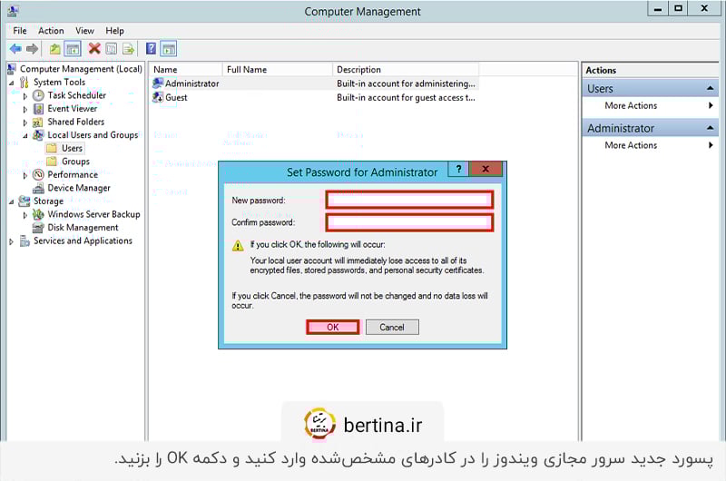Open the Properties toolbar icon
The image size is (726, 481).
point(111,49)
